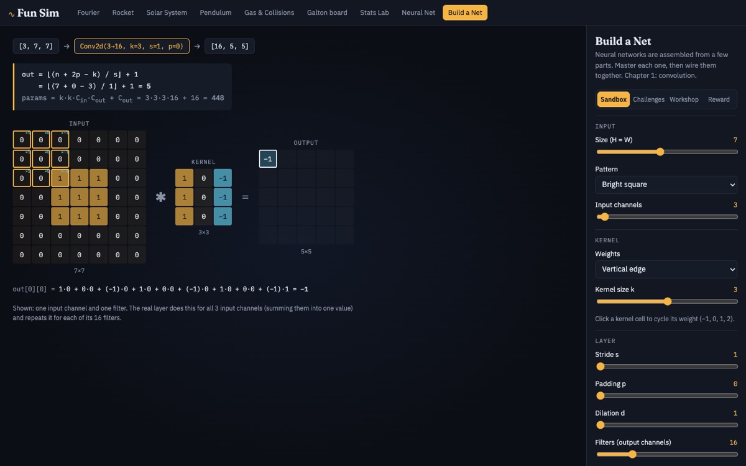Click the hint text about cycling kernel weights

(x=665, y=319)
